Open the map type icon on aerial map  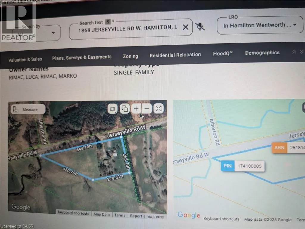[x=113, y=109]
